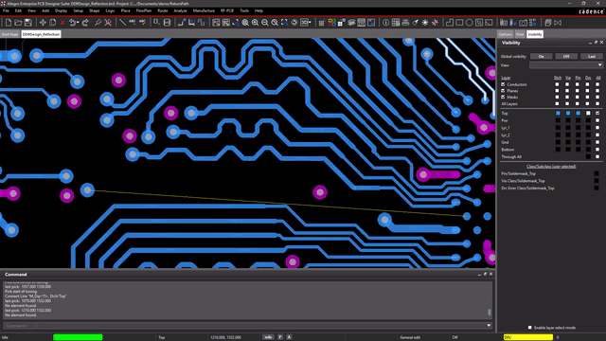Toggle the Planes layer checkbox
Viewport: 606px width, 341px height.
(x=503, y=91)
